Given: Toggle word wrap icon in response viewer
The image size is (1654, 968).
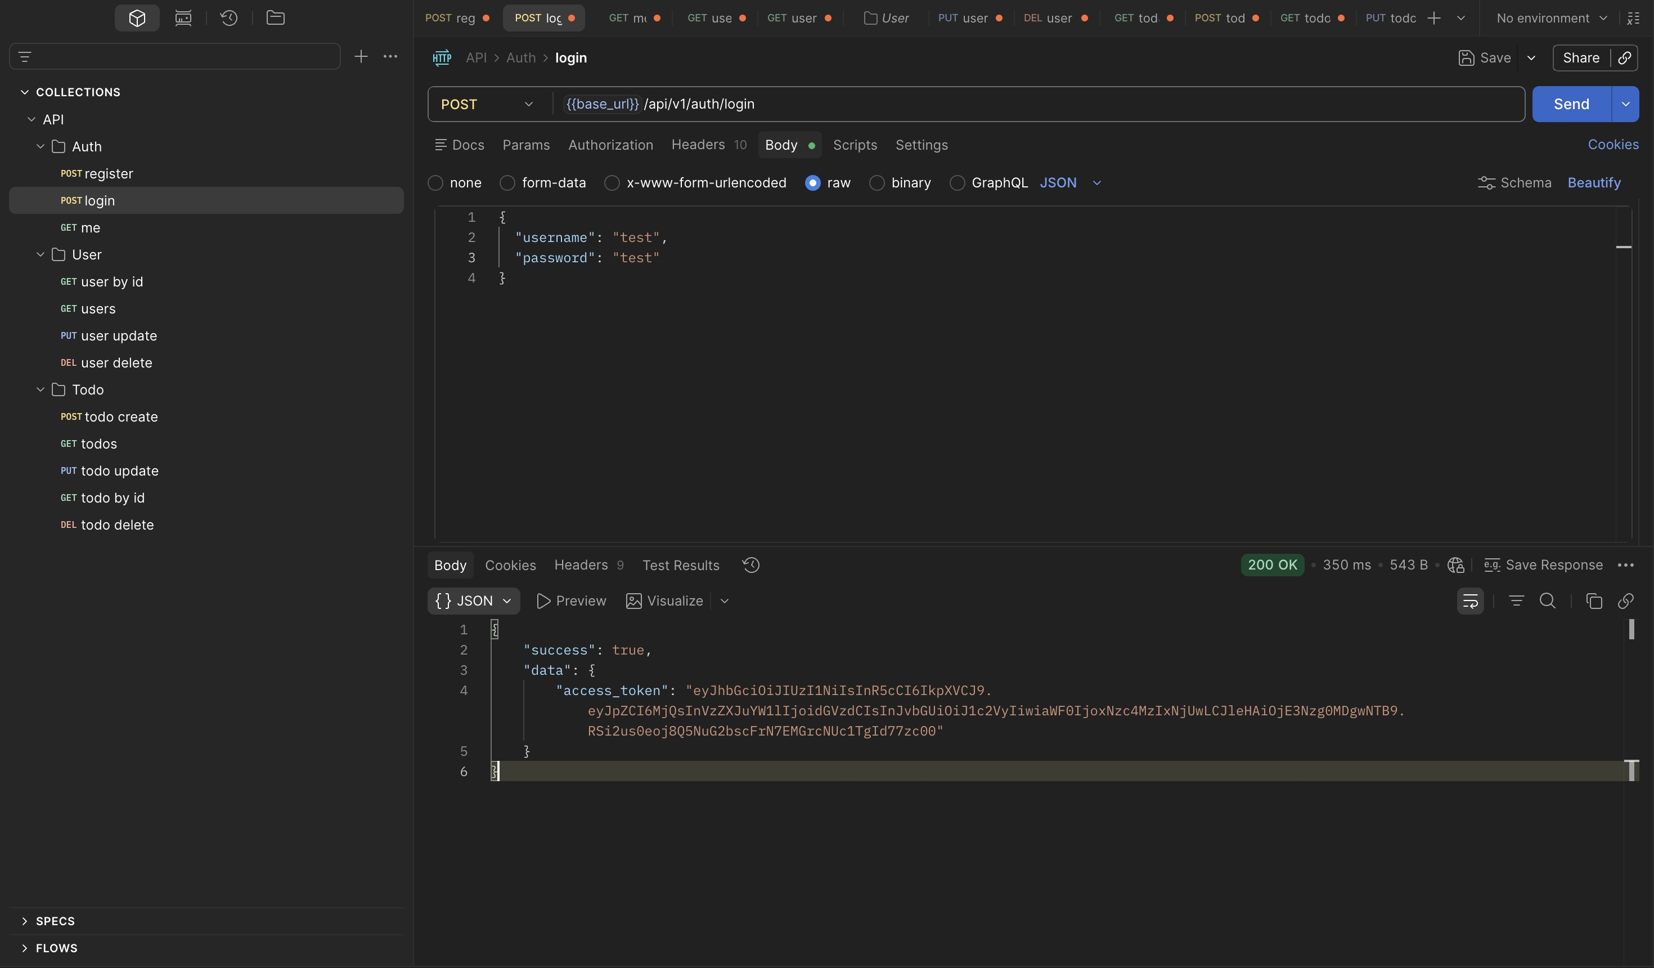Looking at the screenshot, I should pyautogui.click(x=1470, y=601).
